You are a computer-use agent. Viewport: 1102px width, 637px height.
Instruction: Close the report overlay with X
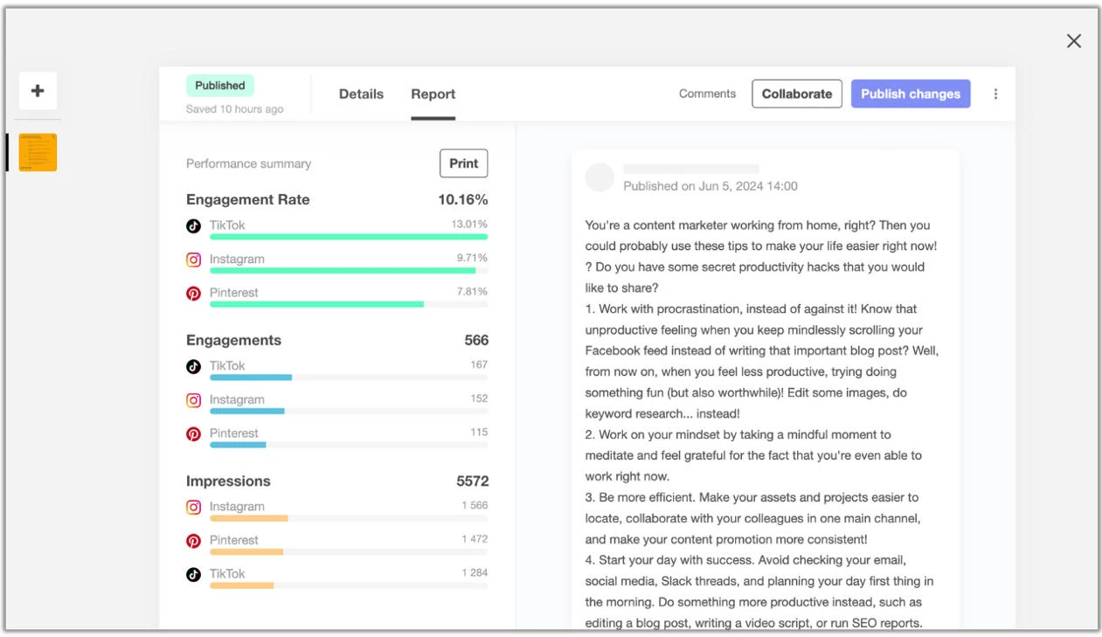[x=1074, y=41]
